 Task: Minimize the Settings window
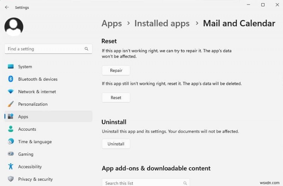click(249, 5)
